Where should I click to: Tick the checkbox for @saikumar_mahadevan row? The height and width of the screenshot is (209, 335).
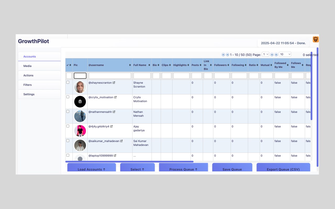68,141
